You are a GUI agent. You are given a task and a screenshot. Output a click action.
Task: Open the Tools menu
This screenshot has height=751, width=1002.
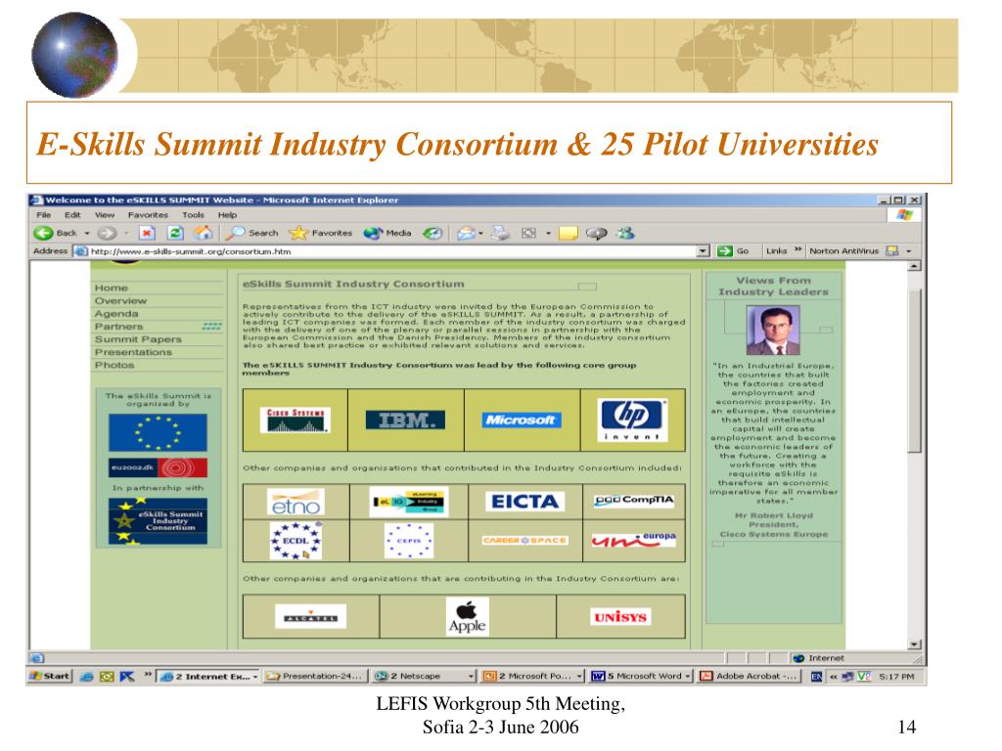193,215
